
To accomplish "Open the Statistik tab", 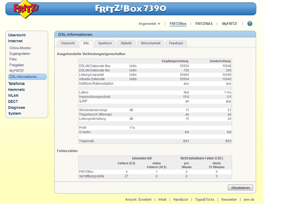I will (126, 43).
